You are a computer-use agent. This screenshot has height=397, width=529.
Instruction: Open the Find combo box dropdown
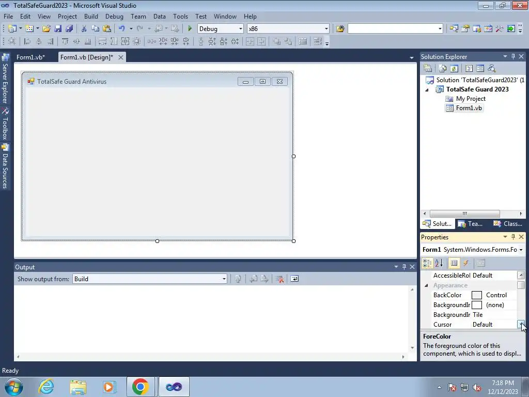[440, 29]
